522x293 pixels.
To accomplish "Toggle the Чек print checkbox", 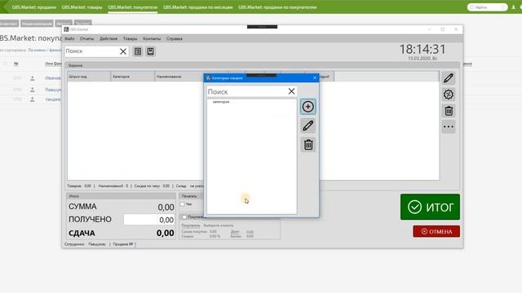I will (x=183, y=204).
